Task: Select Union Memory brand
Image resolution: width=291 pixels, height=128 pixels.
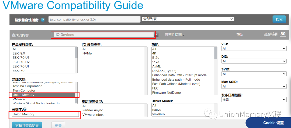Action: [43, 95]
